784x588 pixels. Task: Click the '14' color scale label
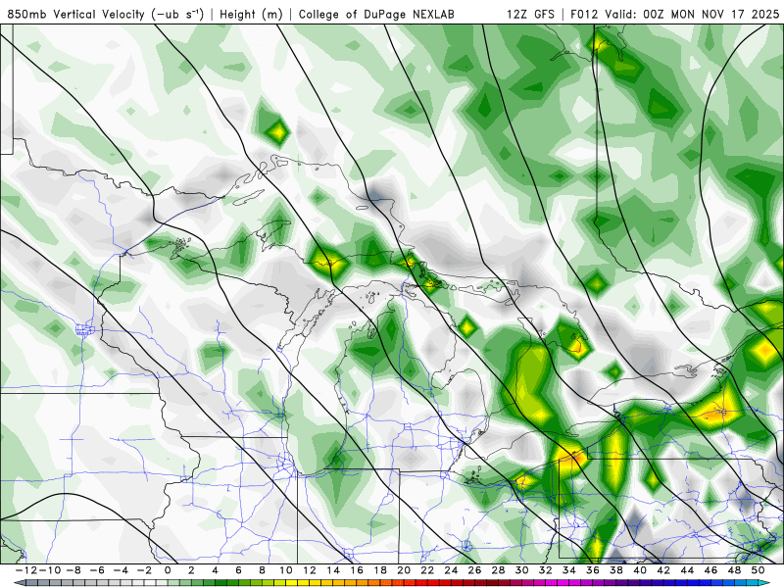point(333,570)
